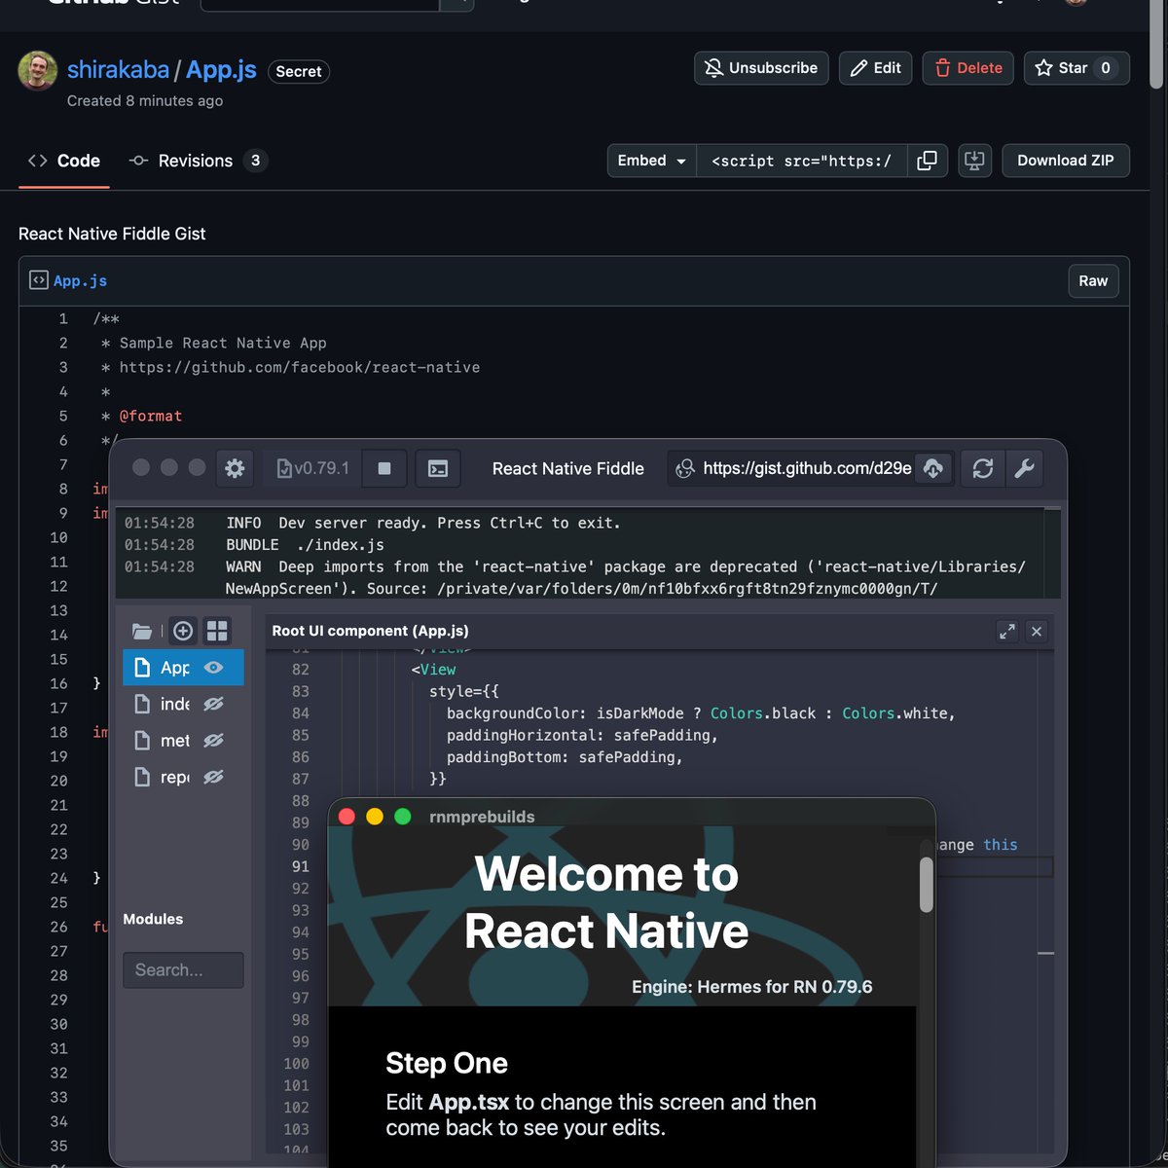Open the grid layout icon in the file sidebar

(217, 631)
